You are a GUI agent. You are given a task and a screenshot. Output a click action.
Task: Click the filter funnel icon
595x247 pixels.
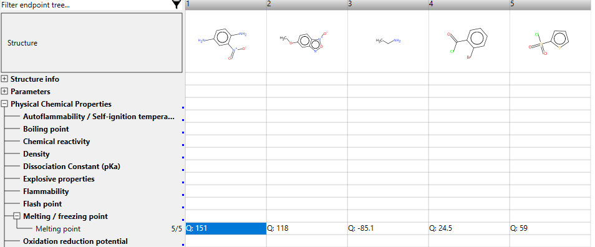pos(177,4)
